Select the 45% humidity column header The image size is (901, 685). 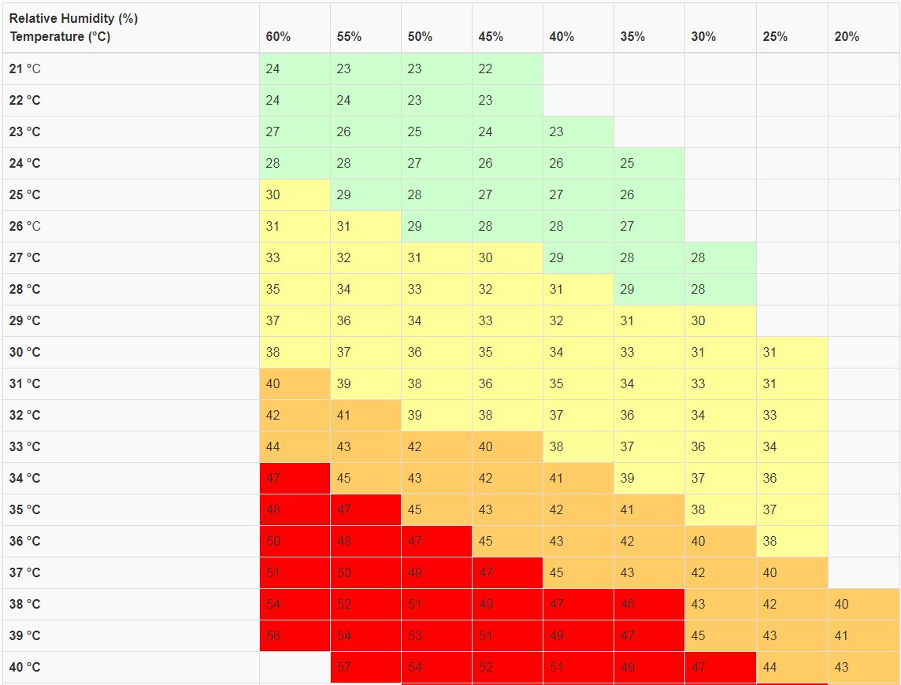(x=491, y=37)
